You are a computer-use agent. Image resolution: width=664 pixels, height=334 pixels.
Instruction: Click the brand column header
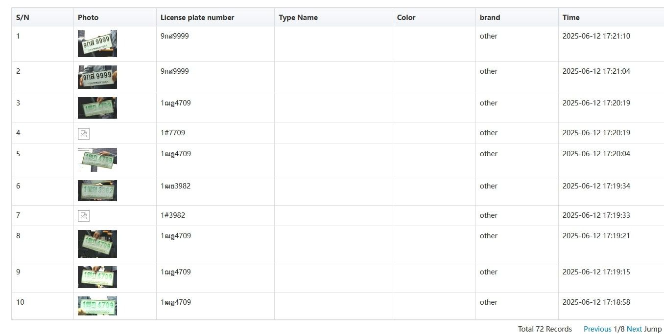coord(490,18)
